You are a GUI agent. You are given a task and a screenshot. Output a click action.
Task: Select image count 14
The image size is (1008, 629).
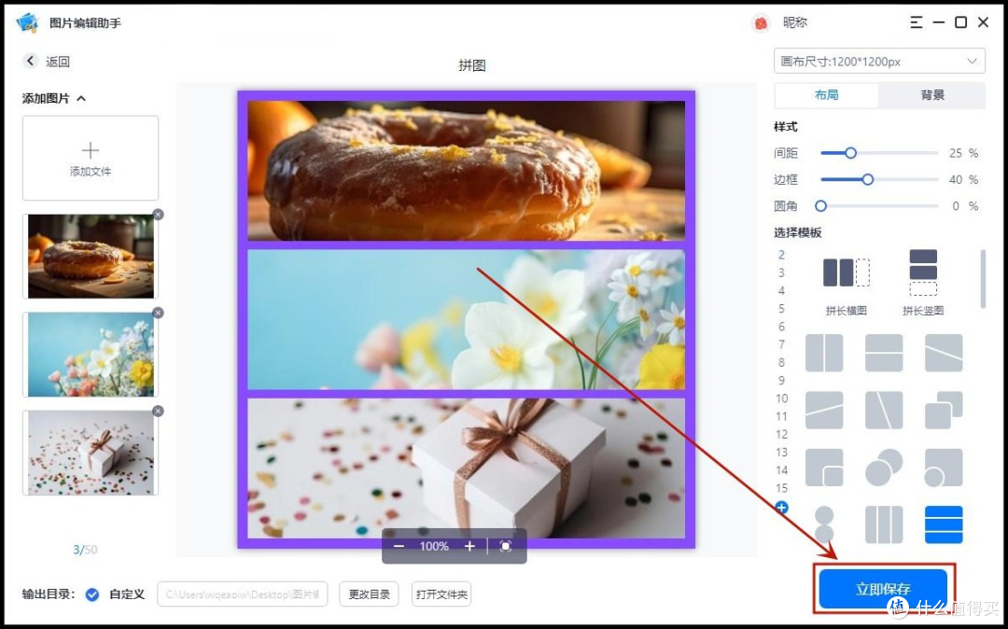point(782,471)
